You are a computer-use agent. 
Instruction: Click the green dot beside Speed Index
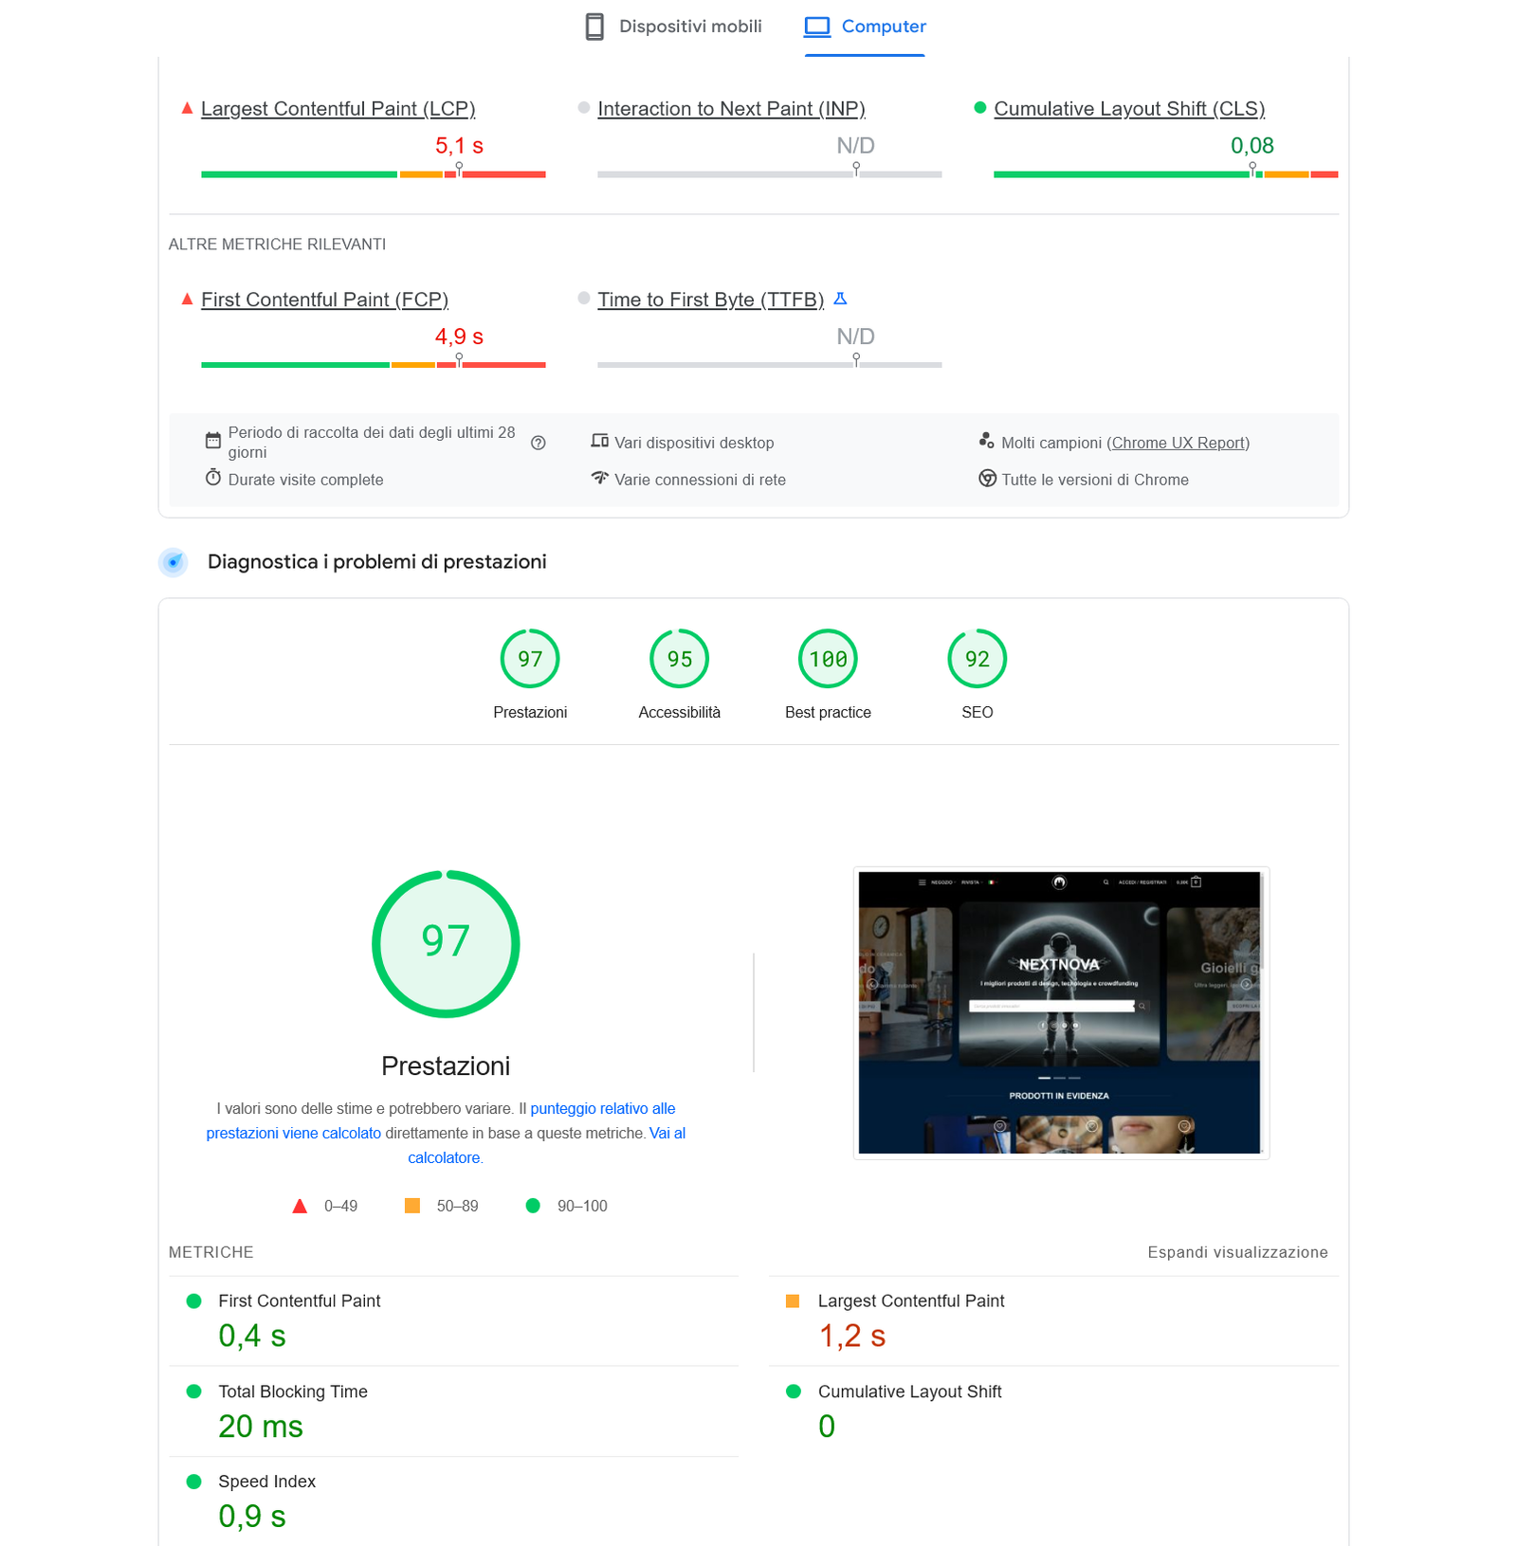click(194, 1482)
